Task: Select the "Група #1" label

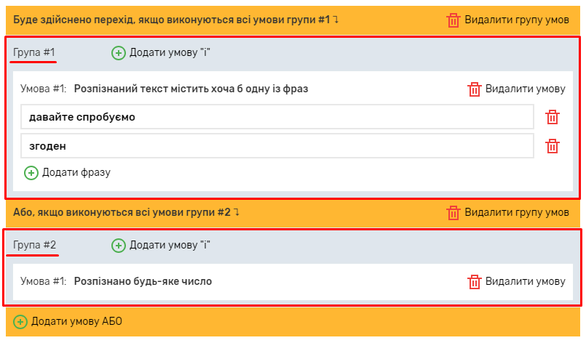Action: [x=34, y=52]
